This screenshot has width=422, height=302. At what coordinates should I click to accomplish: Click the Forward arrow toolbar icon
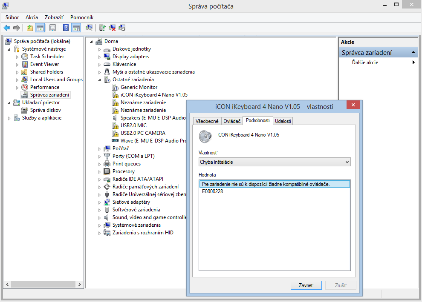(17, 28)
